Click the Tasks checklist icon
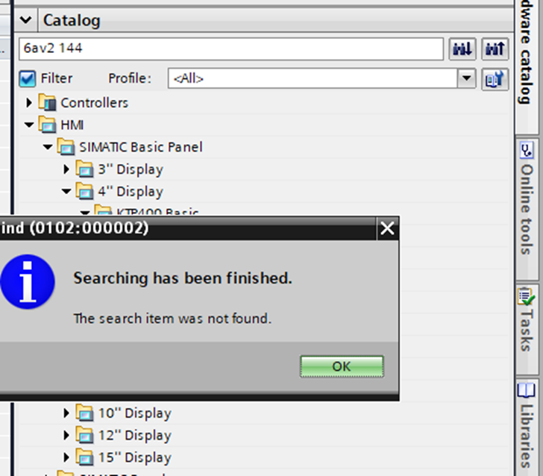 point(527,296)
